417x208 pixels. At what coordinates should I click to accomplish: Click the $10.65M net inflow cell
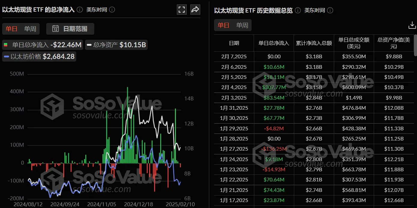click(274, 67)
